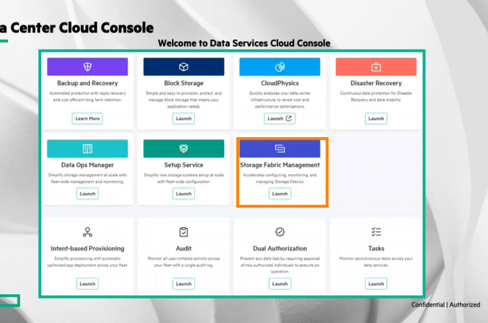488x323 pixels.
Task: Launch Storage Fabric Management
Action: click(280, 194)
